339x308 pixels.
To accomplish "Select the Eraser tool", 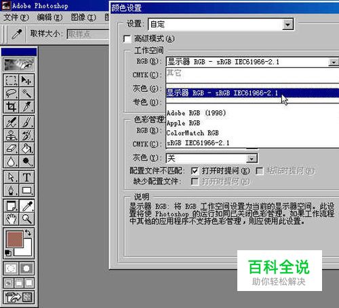I will click(x=11, y=149).
